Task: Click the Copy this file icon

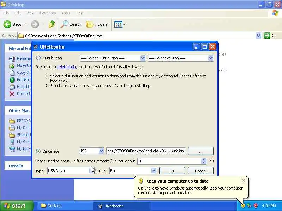Action: point(12,72)
